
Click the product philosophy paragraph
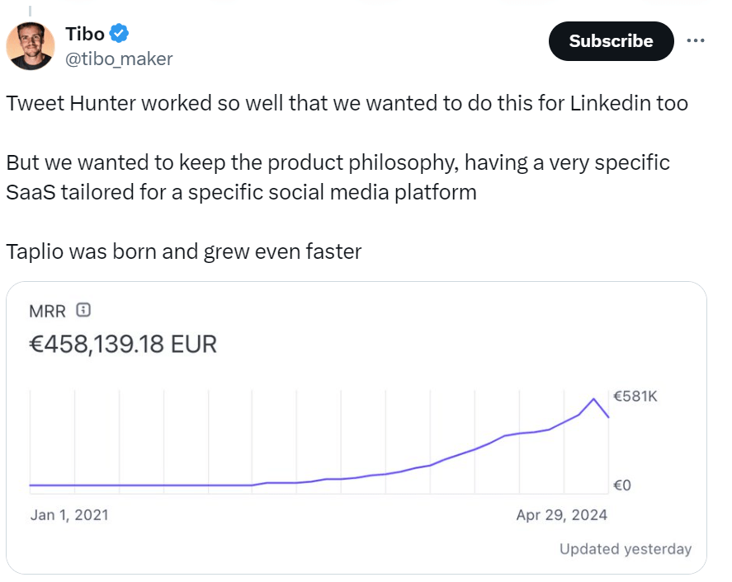click(x=338, y=177)
